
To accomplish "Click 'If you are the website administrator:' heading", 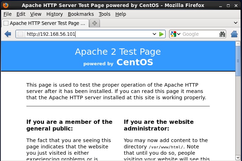I will [159, 125].
